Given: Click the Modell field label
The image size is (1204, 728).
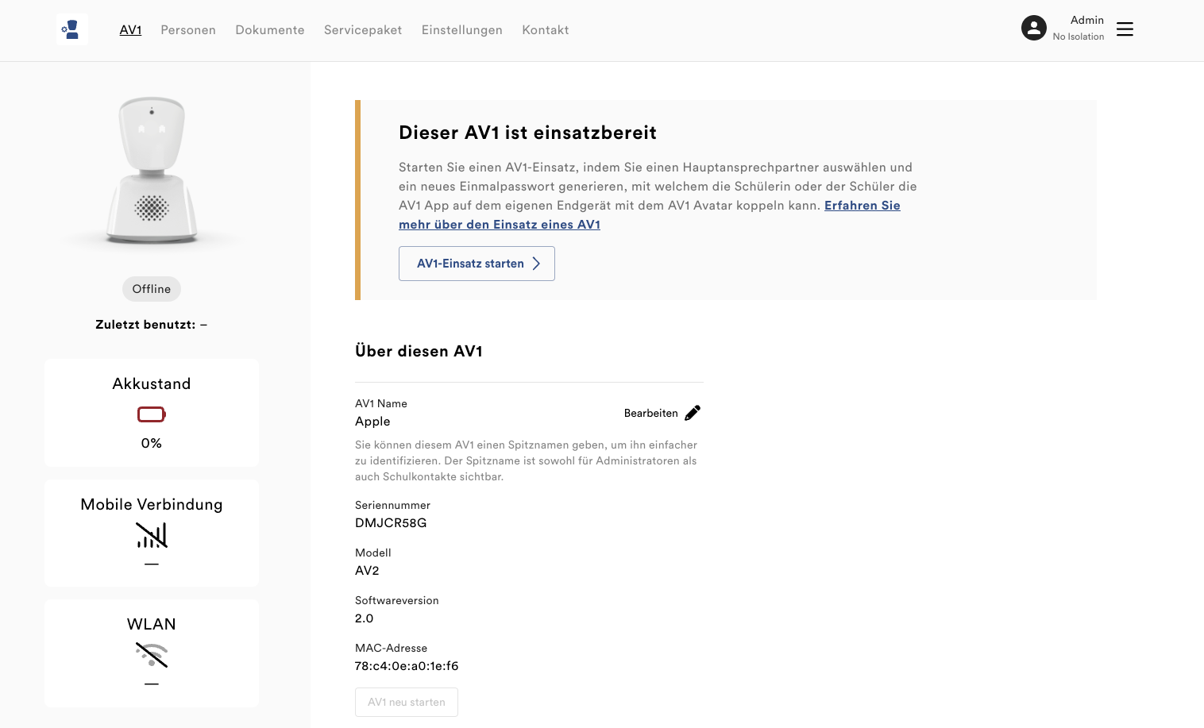Looking at the screenshot, I should pos(373,553).
